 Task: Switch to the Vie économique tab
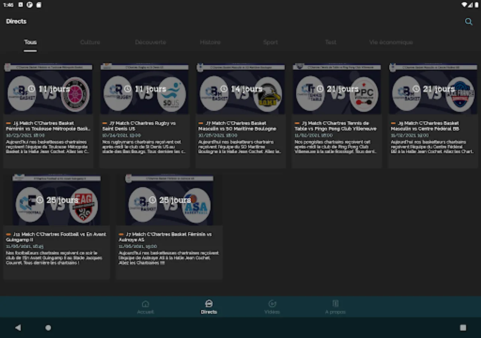(391, 42)
